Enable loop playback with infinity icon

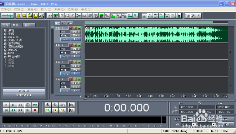[x=35, y=105]
